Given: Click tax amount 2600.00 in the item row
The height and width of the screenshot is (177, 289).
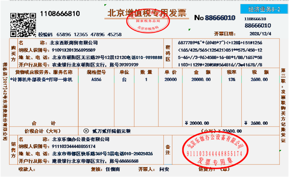Looking at the screenshot, I should (259, 80).
